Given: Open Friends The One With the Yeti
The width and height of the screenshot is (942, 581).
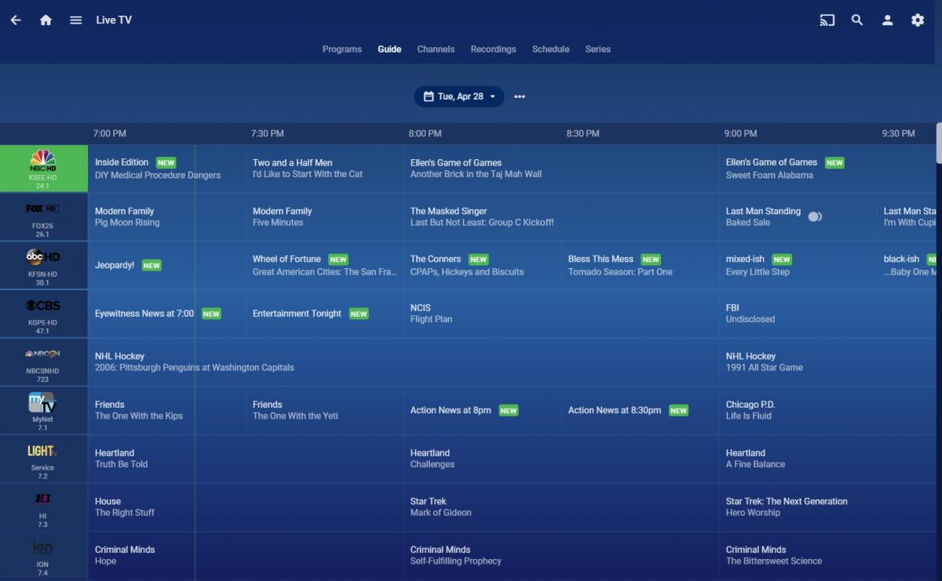Looking at the screenshot, I should point(325,410).
